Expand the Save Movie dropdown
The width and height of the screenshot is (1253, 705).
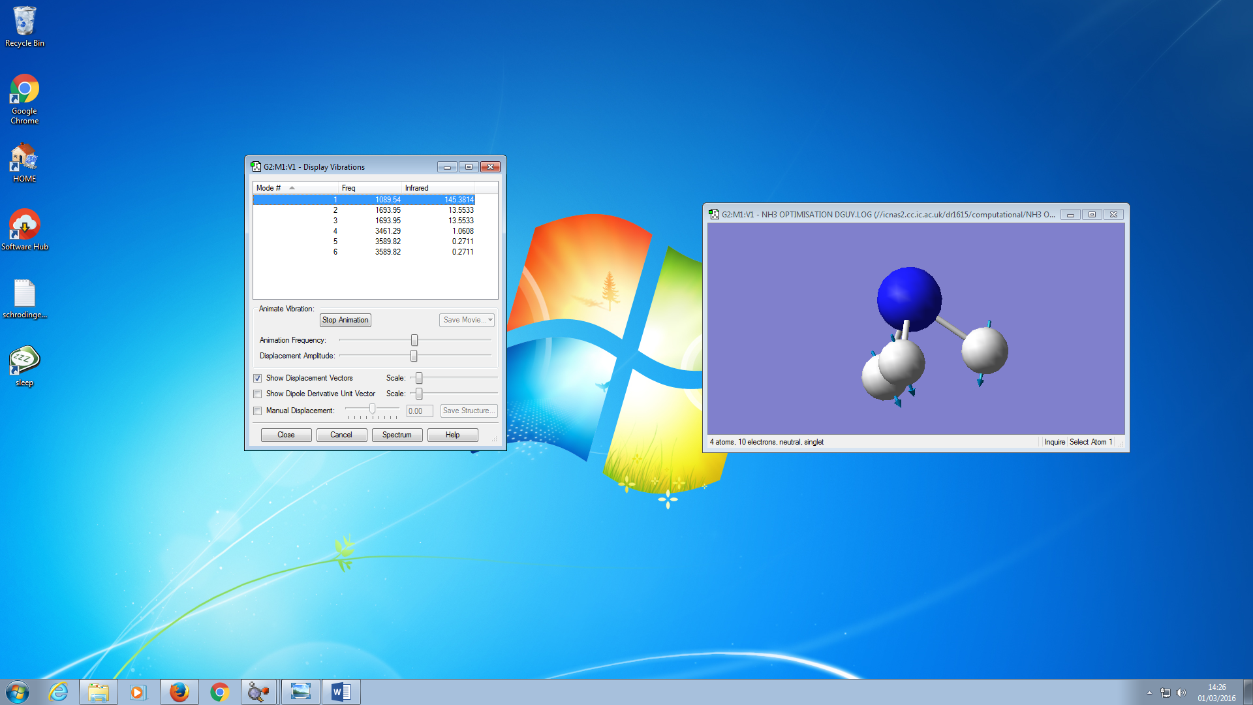click(490, 320)
